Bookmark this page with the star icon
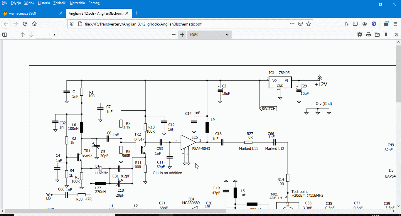The image size is (401, 216). coord(309,24)
